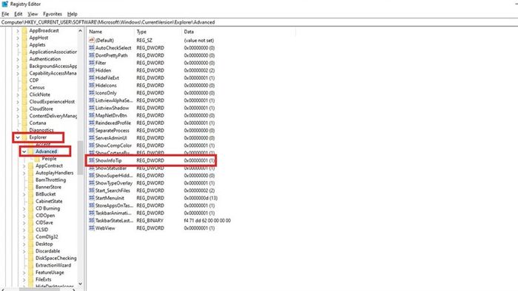Open the Help menu
This screenshot has width=518, height=291.
click(72, 14)
